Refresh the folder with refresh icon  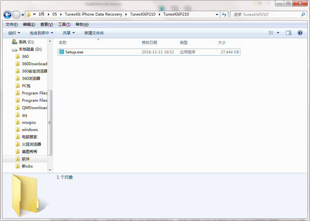pyautogui.click(x=224, y=14)
